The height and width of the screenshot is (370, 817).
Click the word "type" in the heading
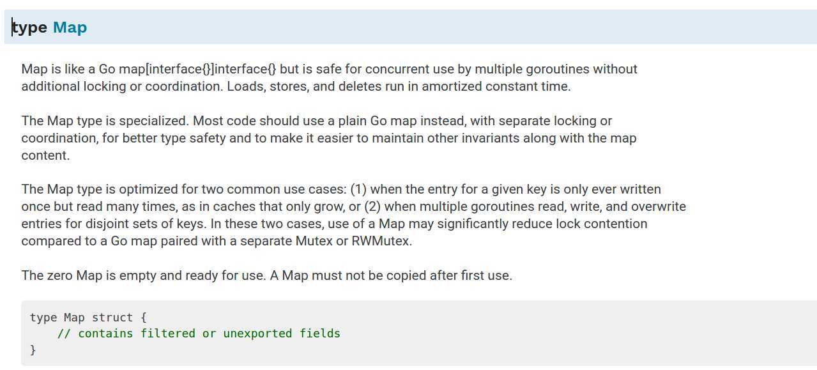tap(29, 28)
